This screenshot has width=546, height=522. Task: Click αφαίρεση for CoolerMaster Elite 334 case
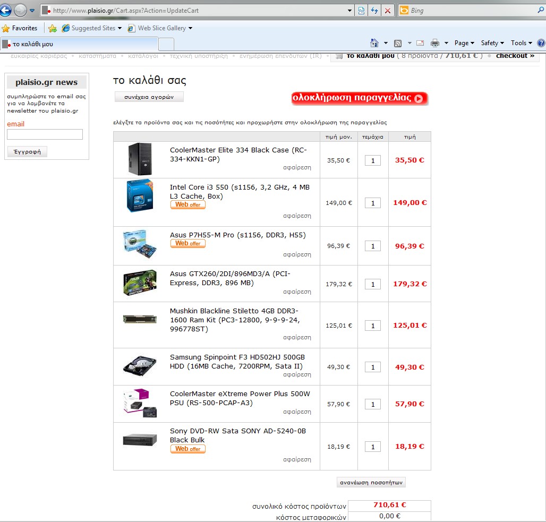click(x=297, y=167)
